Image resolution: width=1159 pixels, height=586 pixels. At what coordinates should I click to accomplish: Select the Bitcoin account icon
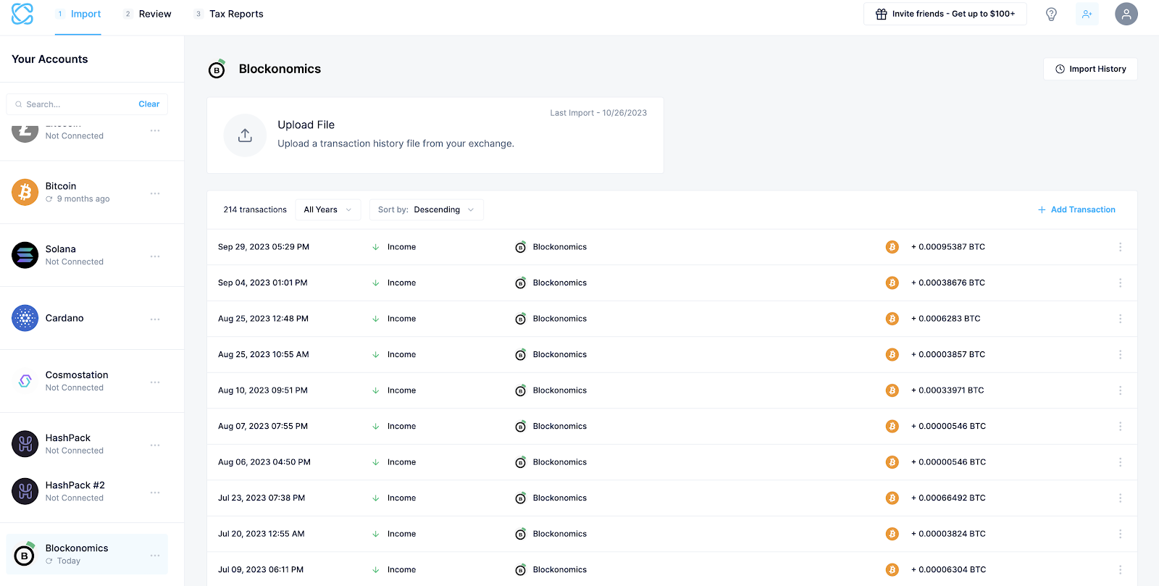pyautogui.click(x=25, y=193)
